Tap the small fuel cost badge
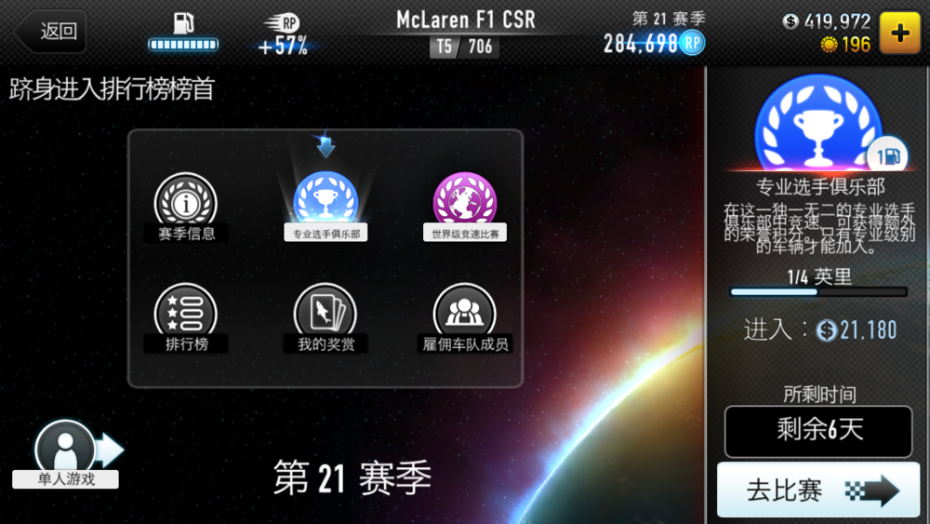The image size is (930, 524). point(888,156)
